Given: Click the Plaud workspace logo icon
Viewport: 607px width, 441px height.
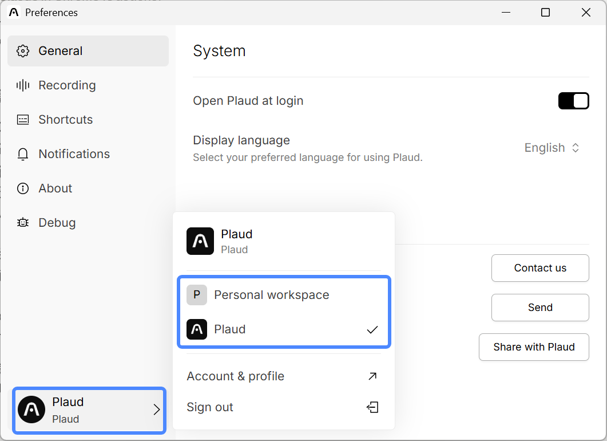Looking at the screenshot, I should click(x=197, y=329).
